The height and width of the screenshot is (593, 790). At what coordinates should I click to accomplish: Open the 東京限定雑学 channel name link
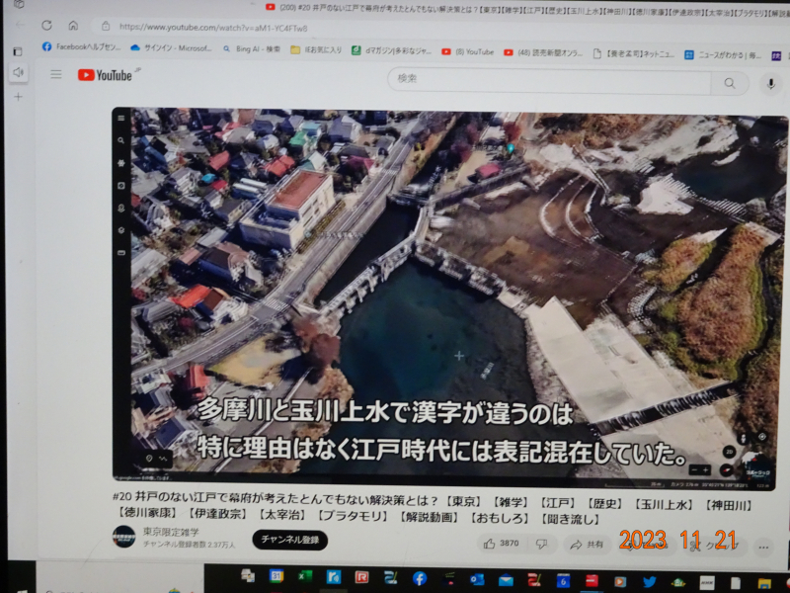[x=171, y=532]
